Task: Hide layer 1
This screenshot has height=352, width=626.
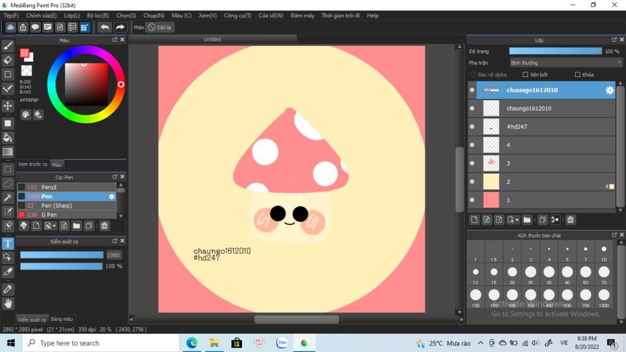Action: pos(473,200)
